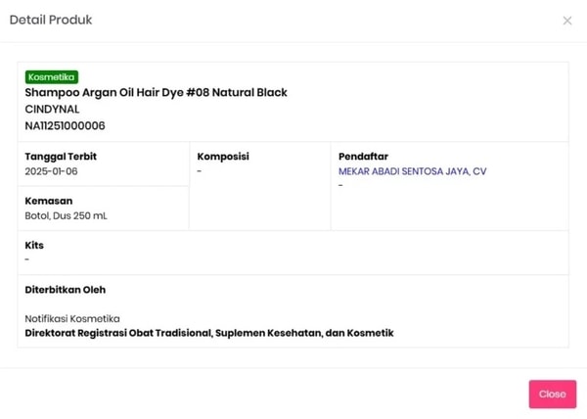Click the dash value under Kits
This screenshot has width=587, height=419.
coord(27,259)
